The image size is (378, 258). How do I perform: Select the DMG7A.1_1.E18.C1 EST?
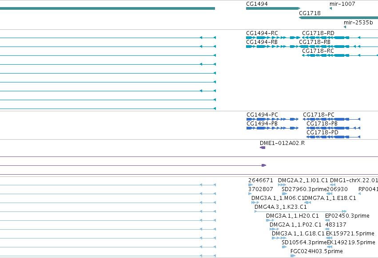pos(308,203)
